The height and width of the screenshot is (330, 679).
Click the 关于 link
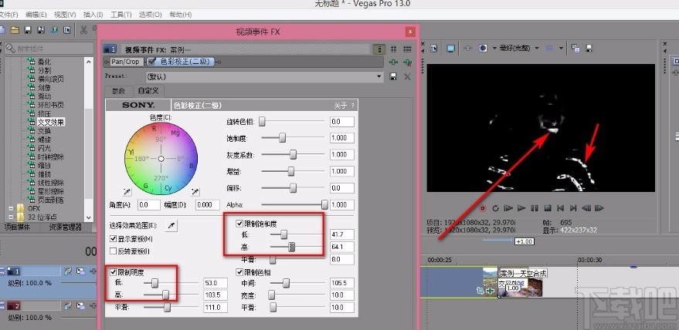341,105
